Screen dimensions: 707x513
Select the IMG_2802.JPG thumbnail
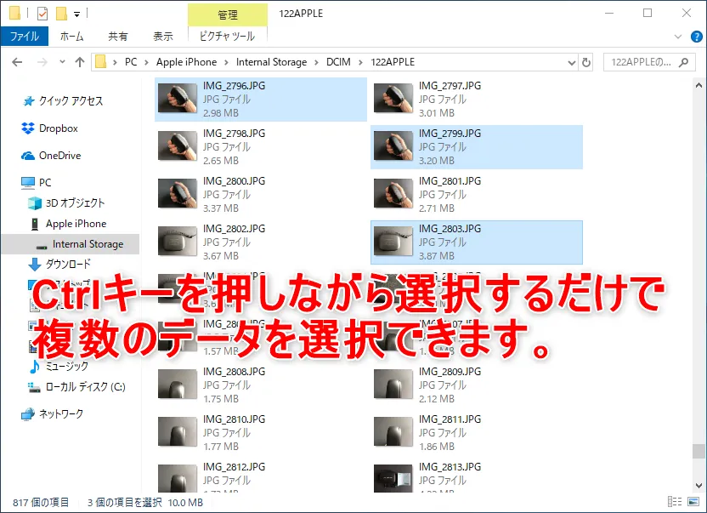pyautogui.click(x=178, y=241)
